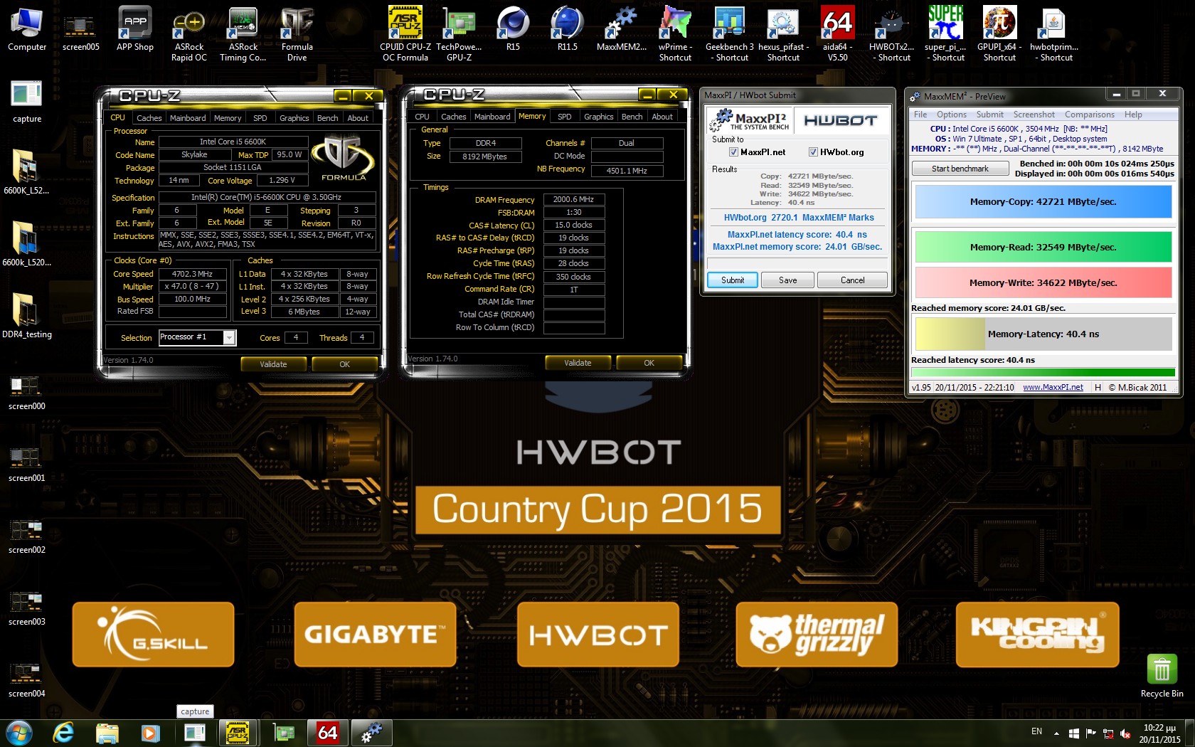Click the H button in MaxxMEM status bar

point(1098,388)
